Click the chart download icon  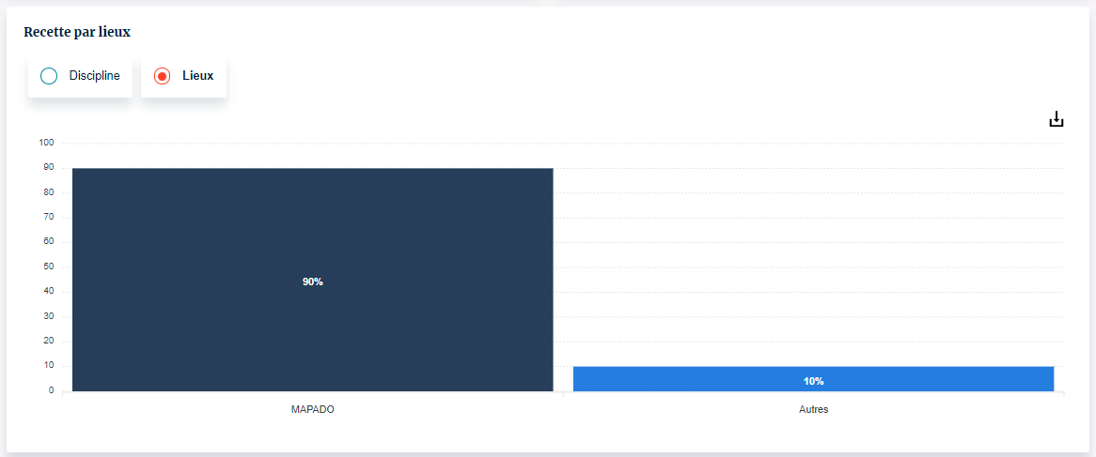pos(1056,119)
